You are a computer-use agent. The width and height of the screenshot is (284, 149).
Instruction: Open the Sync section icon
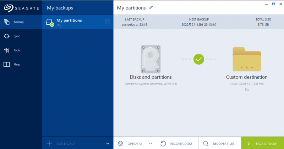(x=7, y=36)
